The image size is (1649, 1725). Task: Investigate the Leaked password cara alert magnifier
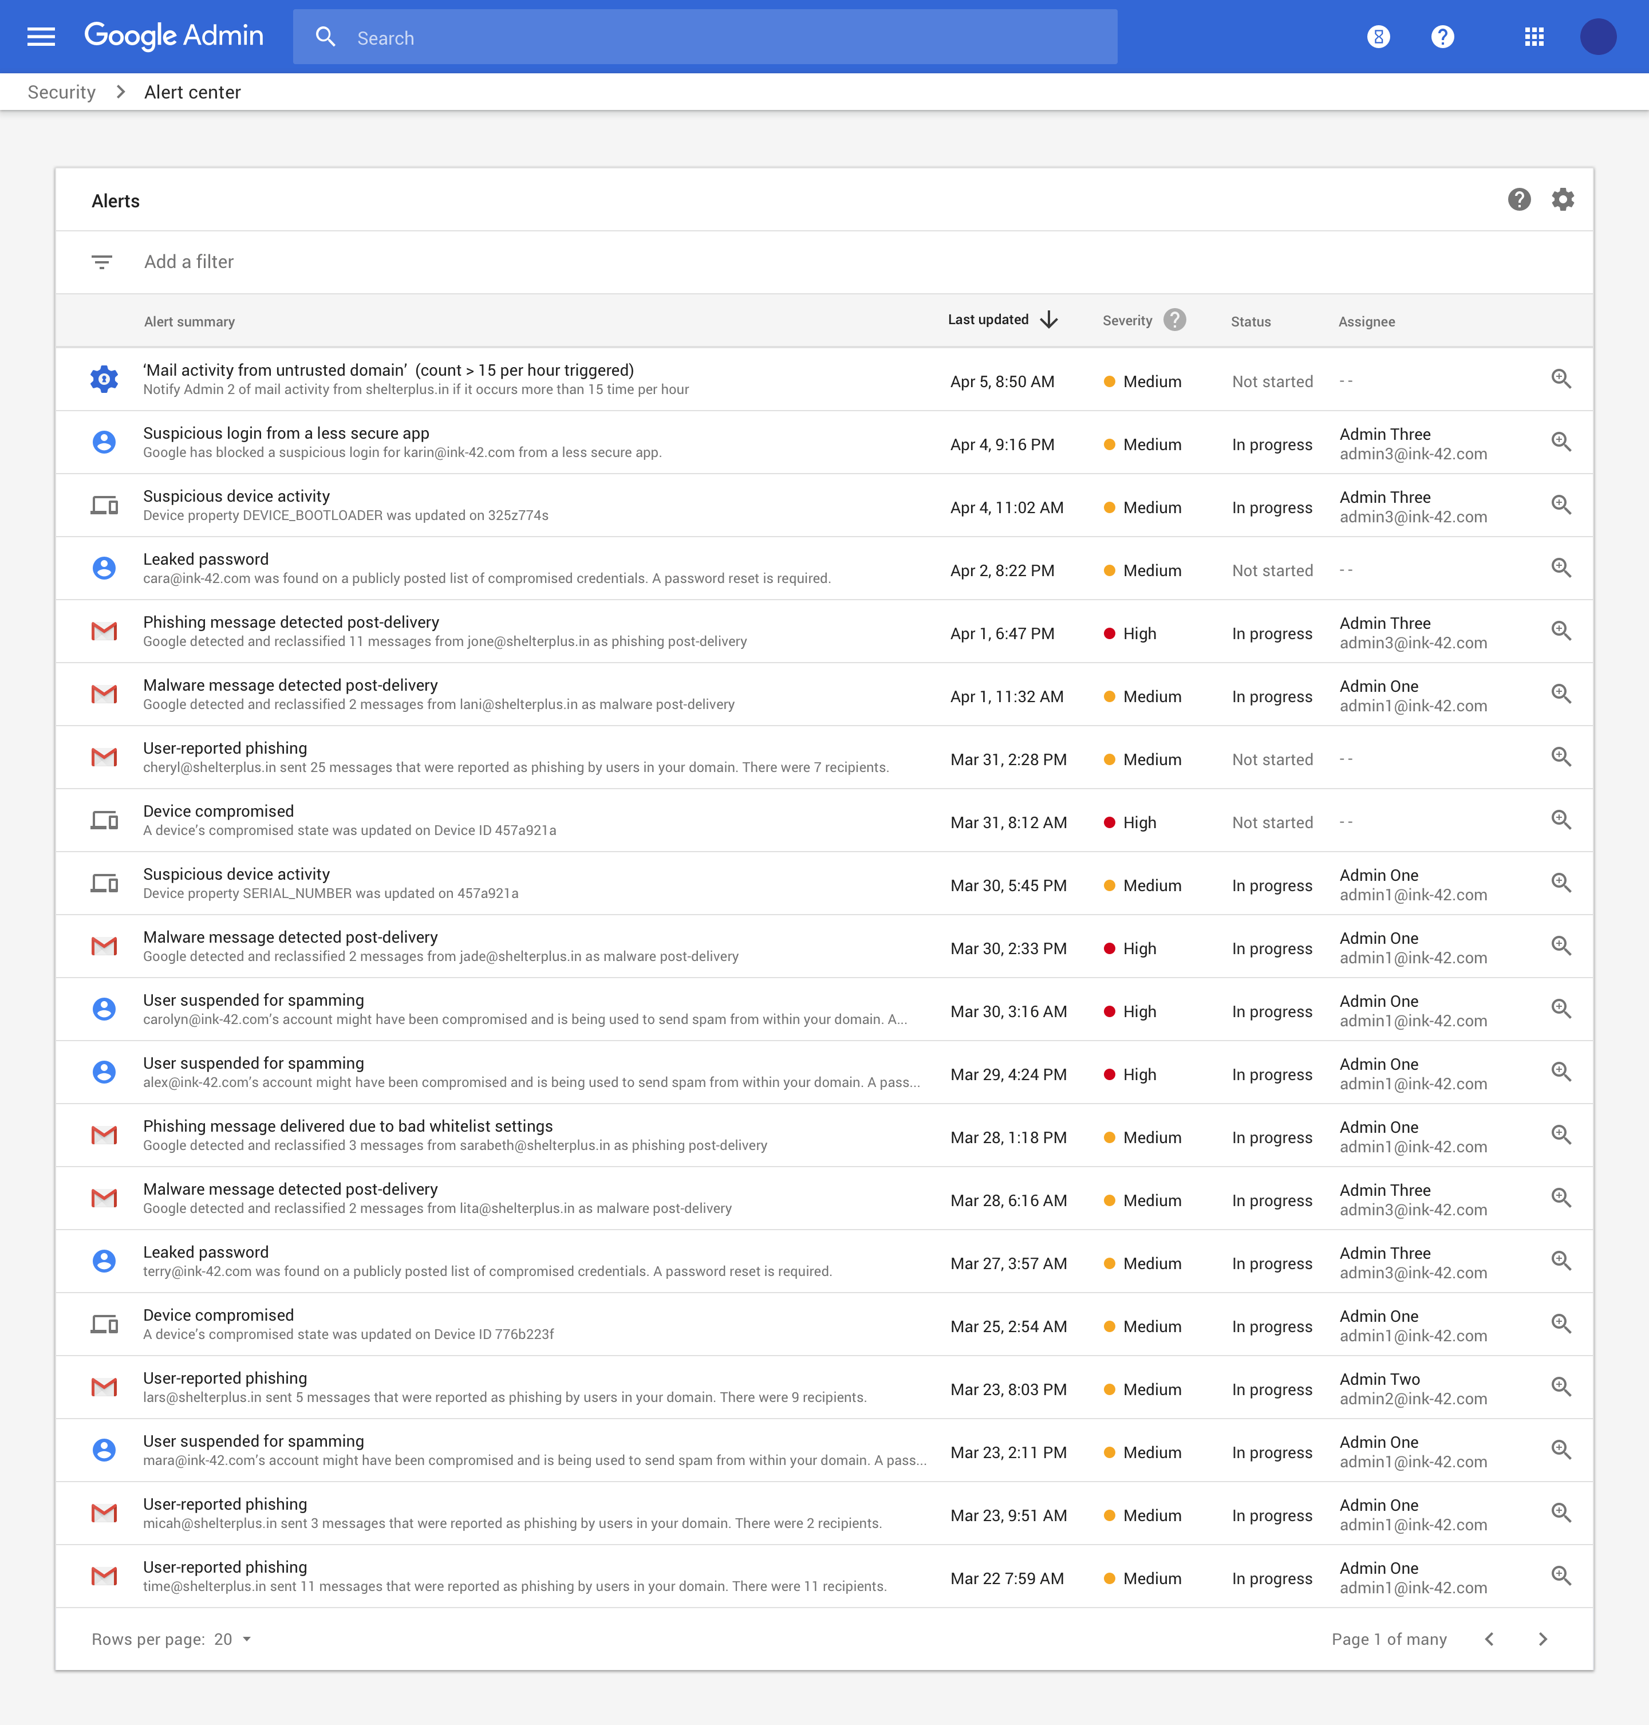coord(1560,569)
